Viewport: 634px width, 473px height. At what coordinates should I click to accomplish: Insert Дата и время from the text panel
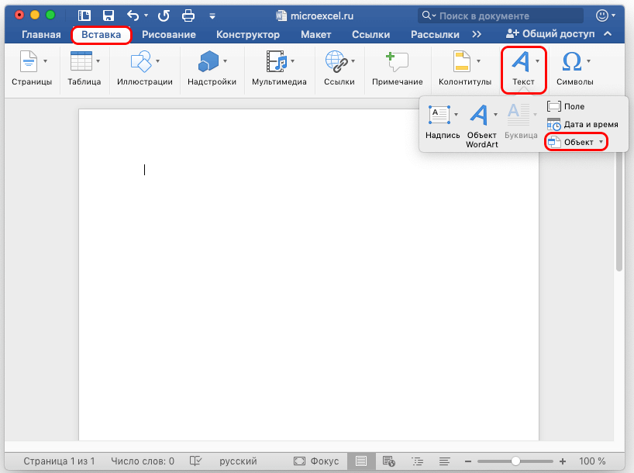coord(582,124)
